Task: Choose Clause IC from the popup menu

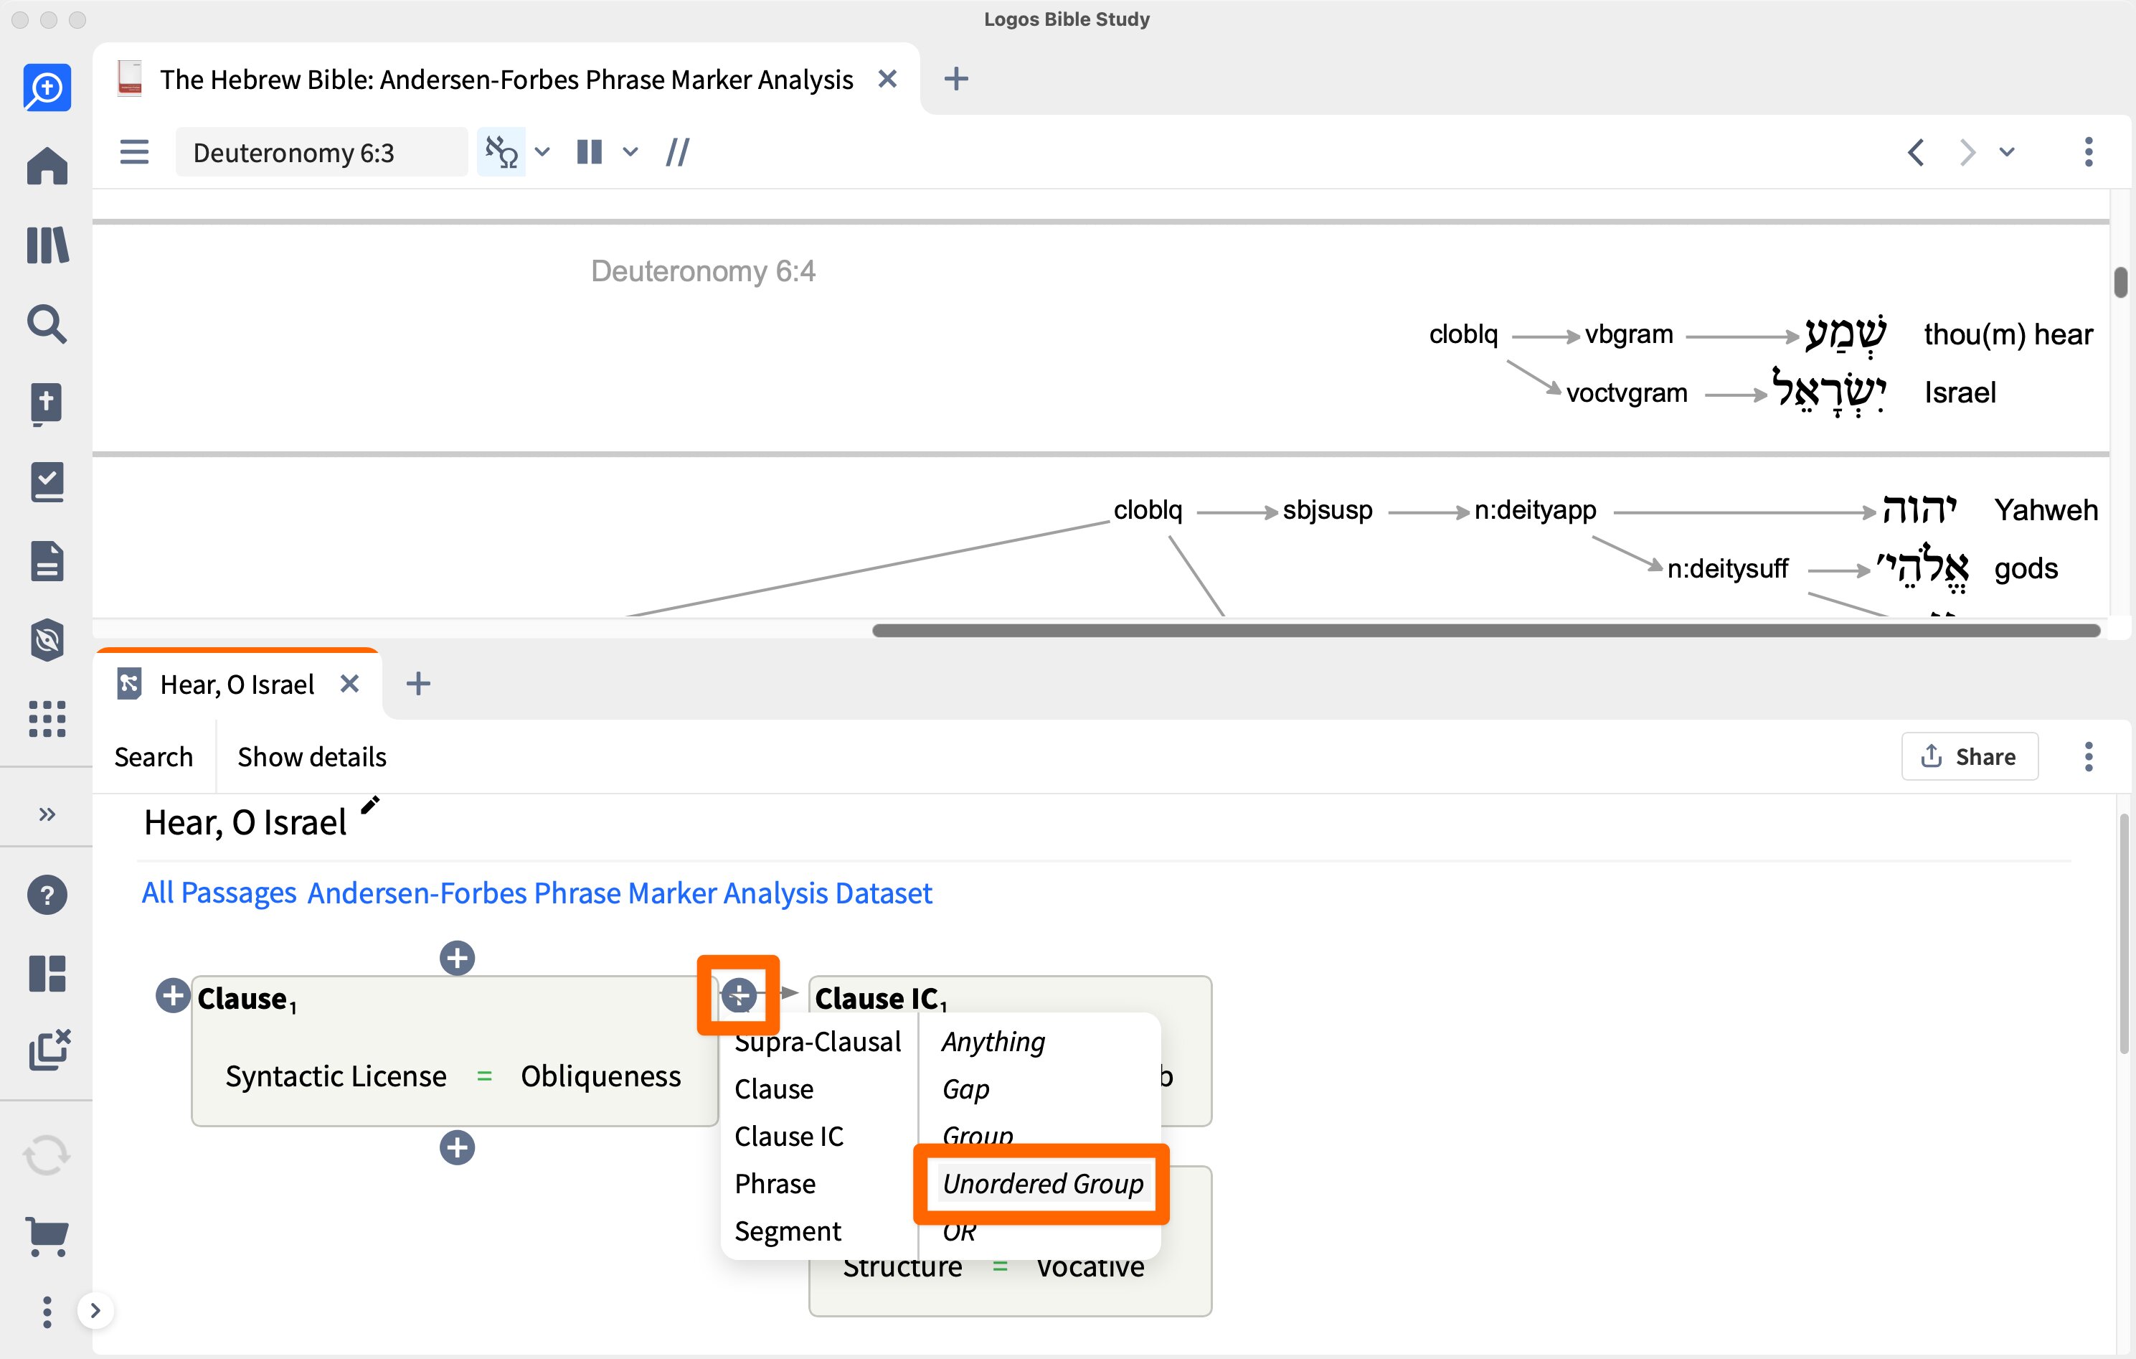Action: (788, 1136)
